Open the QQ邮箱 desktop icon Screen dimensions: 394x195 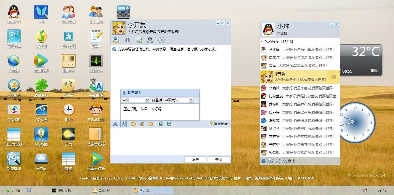coord(14,112)
